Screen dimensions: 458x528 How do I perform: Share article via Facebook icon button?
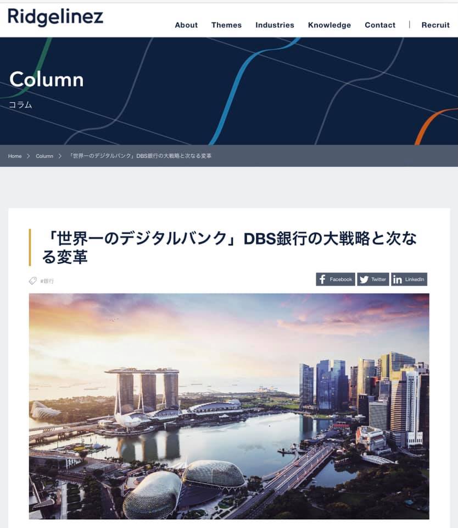click(x=335, y=279)
